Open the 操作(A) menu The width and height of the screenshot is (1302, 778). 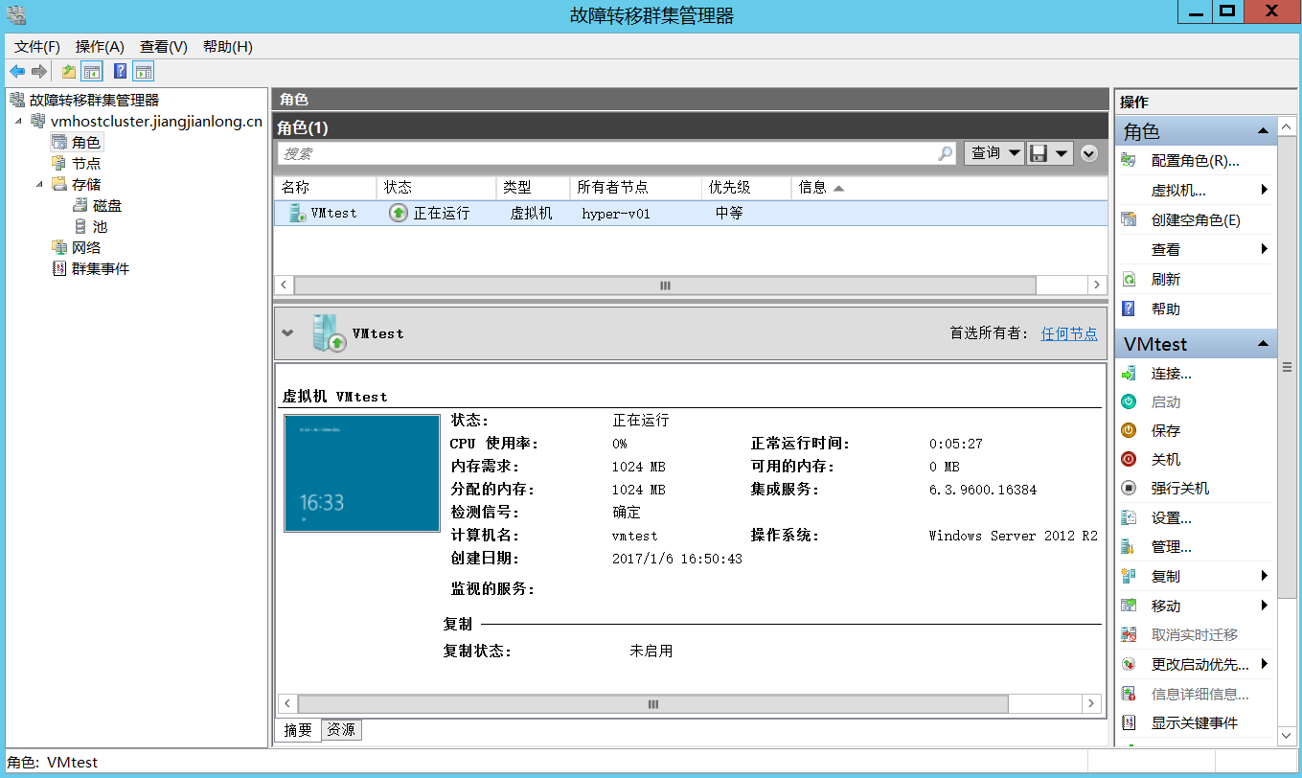[x=100, y=47]
